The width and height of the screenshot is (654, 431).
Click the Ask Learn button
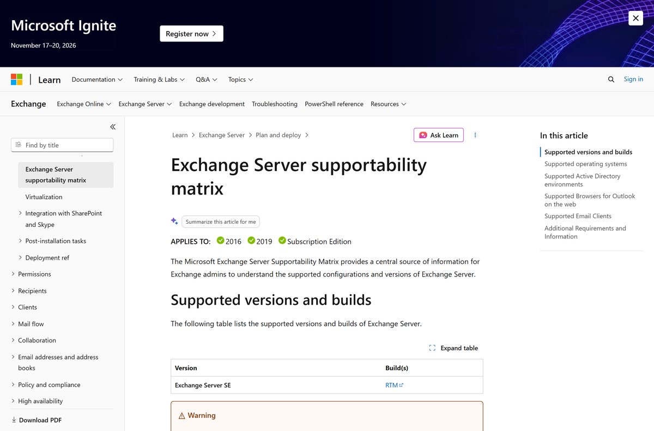pos(439,135)
